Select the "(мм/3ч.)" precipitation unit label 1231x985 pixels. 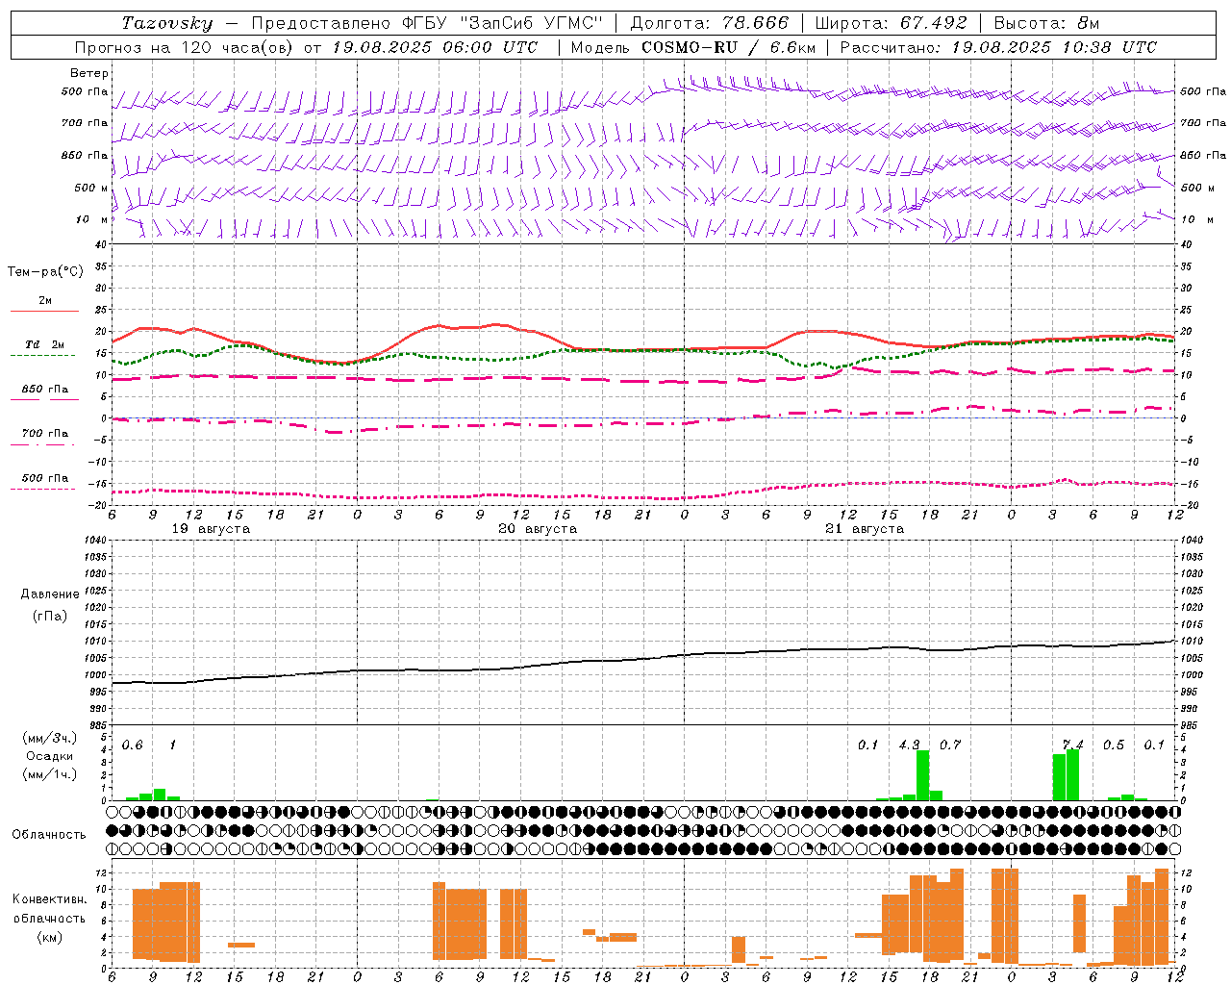point(50,738)
